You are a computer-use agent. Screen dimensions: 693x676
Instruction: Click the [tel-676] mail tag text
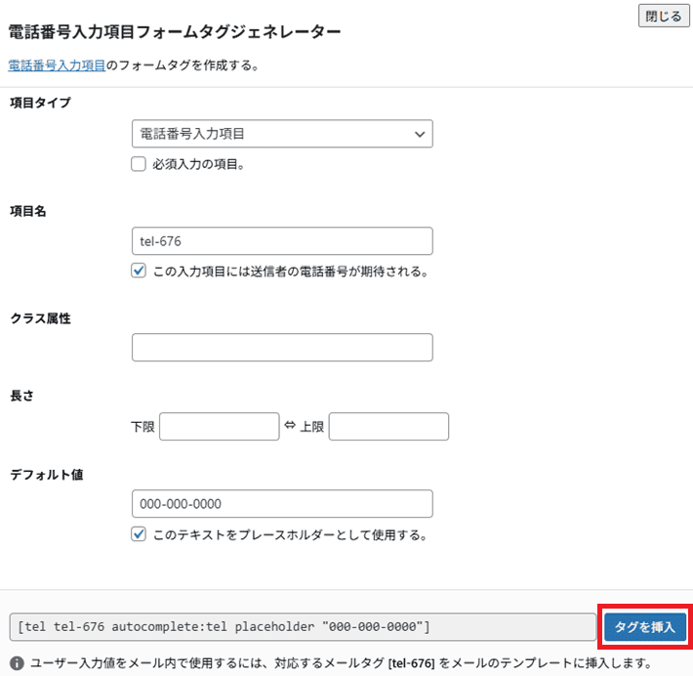[412, 663]
